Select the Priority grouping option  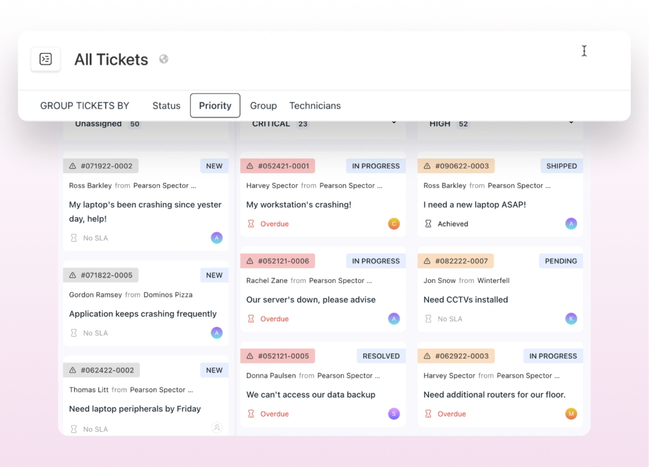(215, 106)
